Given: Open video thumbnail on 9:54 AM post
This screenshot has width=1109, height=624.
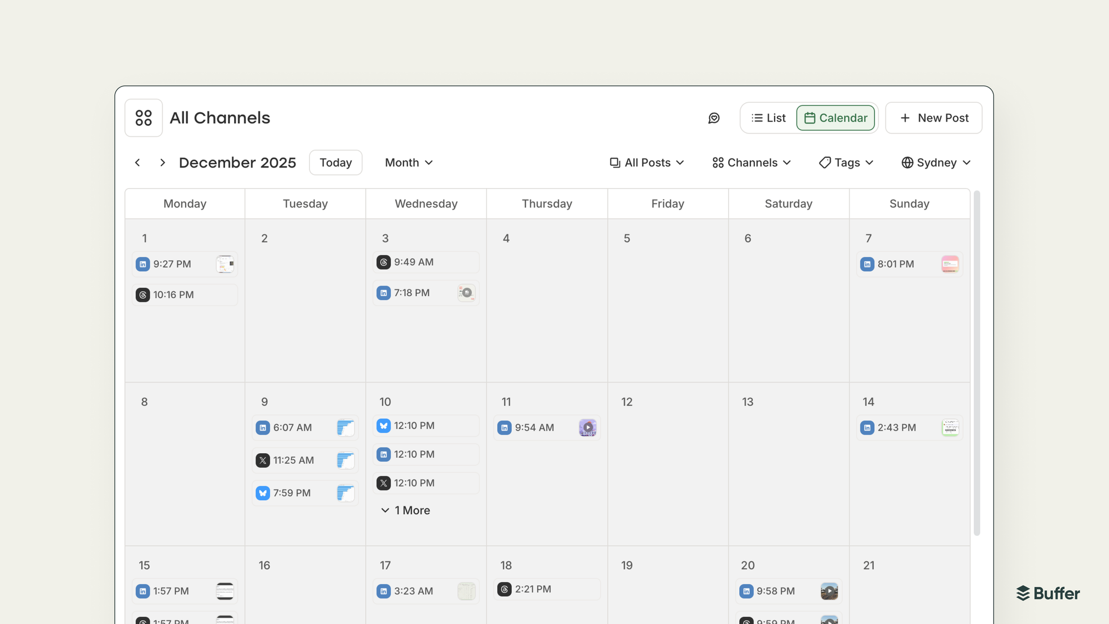Looking at the screenshot, I should pos(587,428).
